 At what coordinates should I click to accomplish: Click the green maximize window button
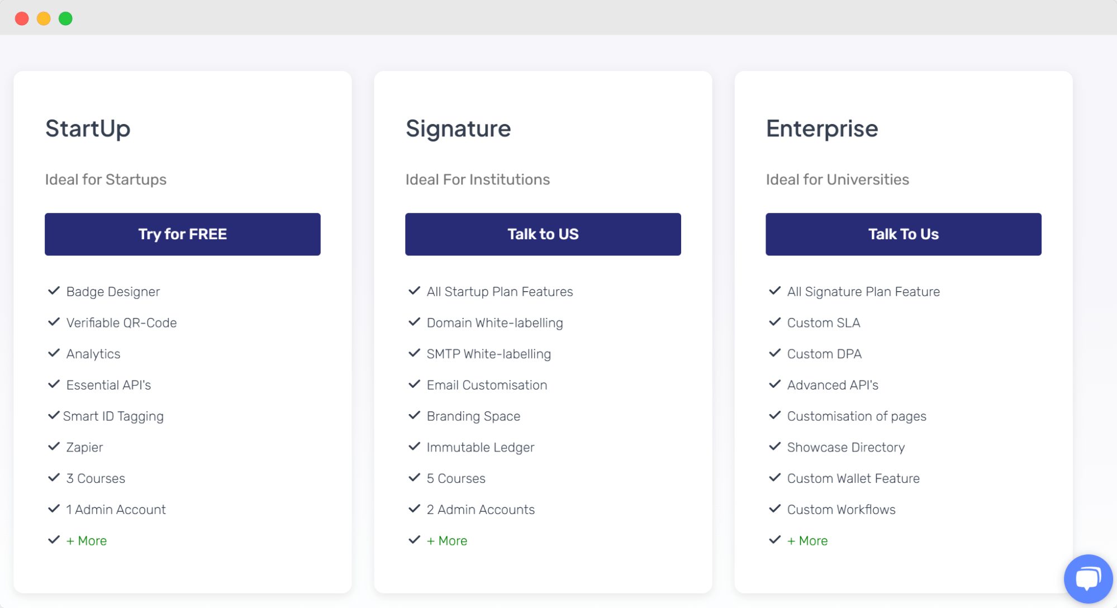[65, 18]
